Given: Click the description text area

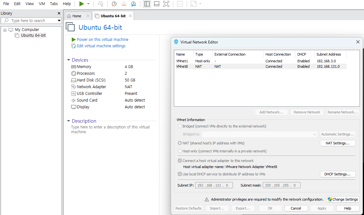Looking at the screenshot, I should (110, 129).
